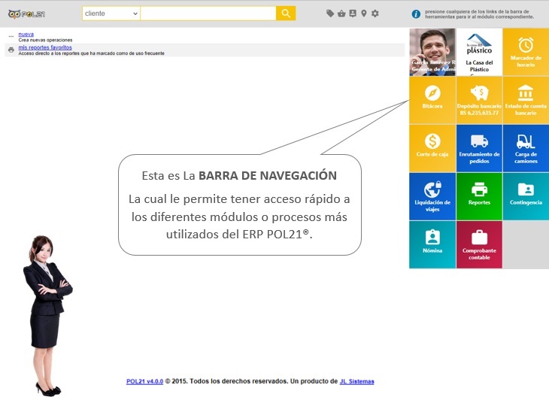
Task: Click the blue info icon
Action: [416, 14]
